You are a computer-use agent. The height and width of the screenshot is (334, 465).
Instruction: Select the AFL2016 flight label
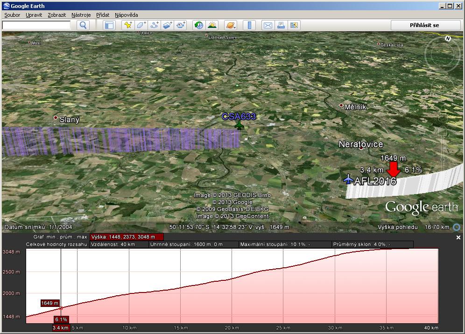click(x=375, y=181)
